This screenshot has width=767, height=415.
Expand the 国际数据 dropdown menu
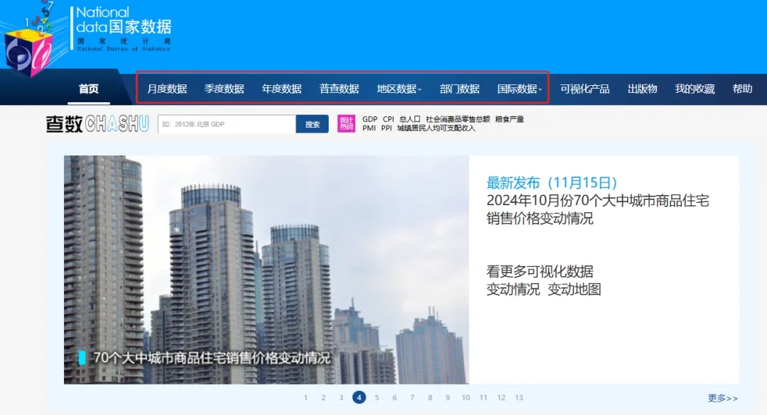tap(519, 89)
